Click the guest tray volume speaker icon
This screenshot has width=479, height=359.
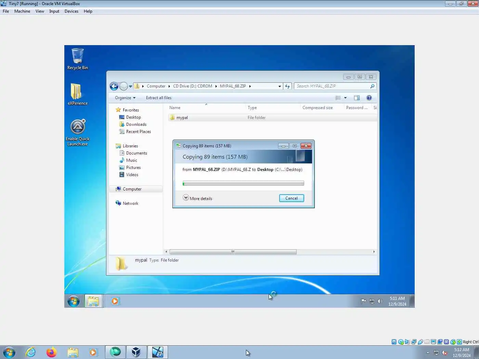380,301
